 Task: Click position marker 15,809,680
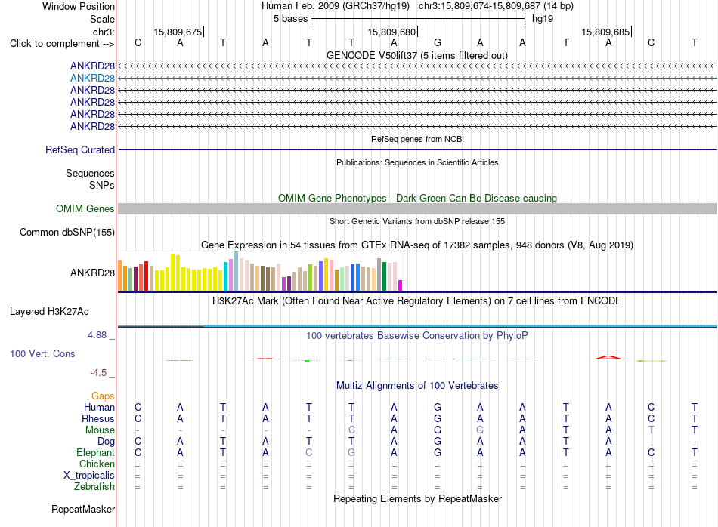392,32
